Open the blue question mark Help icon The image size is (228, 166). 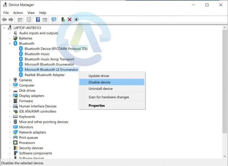pyautogui.click(x=38, y=19)
